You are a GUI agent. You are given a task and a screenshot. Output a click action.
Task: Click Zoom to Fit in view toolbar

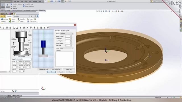[97, 11]
